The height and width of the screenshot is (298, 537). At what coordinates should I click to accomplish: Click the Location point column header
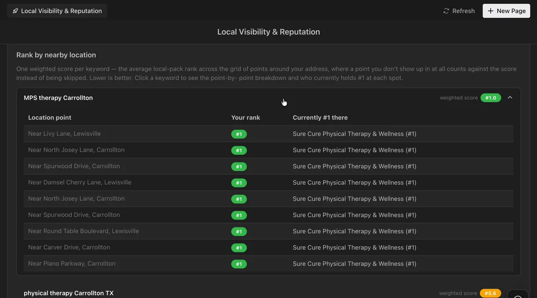click(50, 118)
